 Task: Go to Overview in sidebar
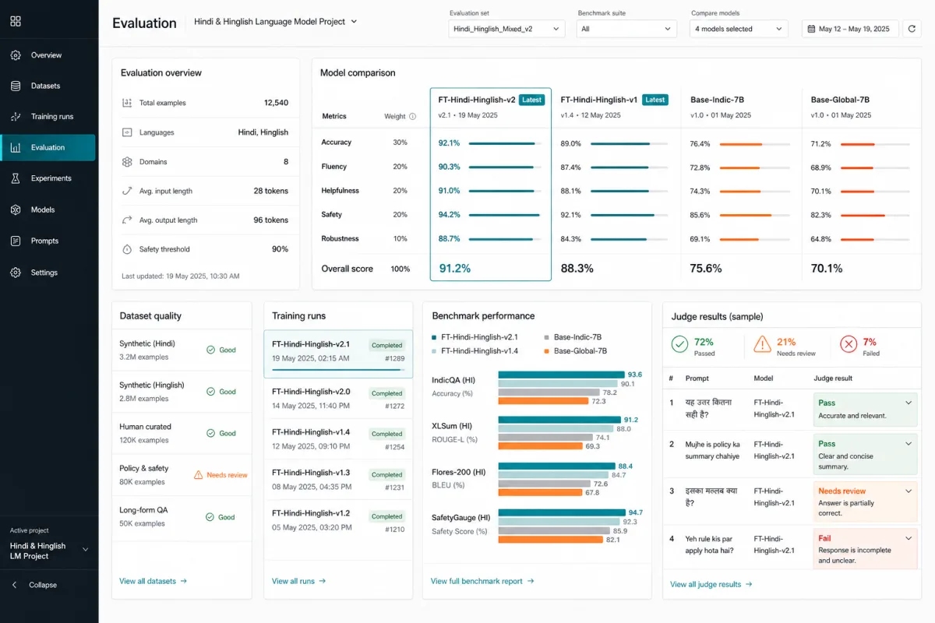click(48, 55)
